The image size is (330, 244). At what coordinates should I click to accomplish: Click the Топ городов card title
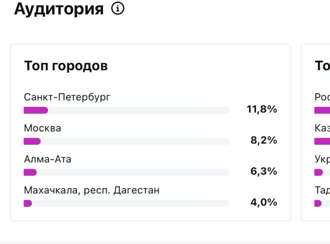pos(66,66)
